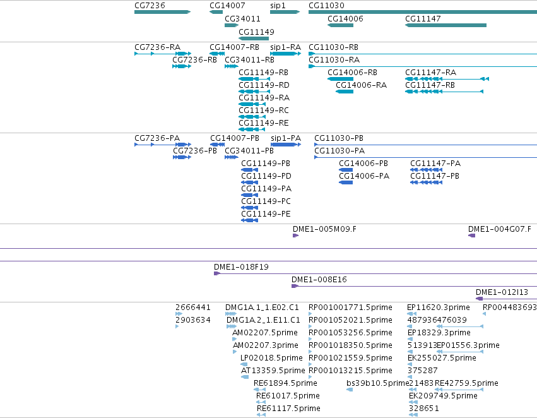Click the CG14007 gene label
The width and height of the screenshot is (537, 418).
click(227, 6)
